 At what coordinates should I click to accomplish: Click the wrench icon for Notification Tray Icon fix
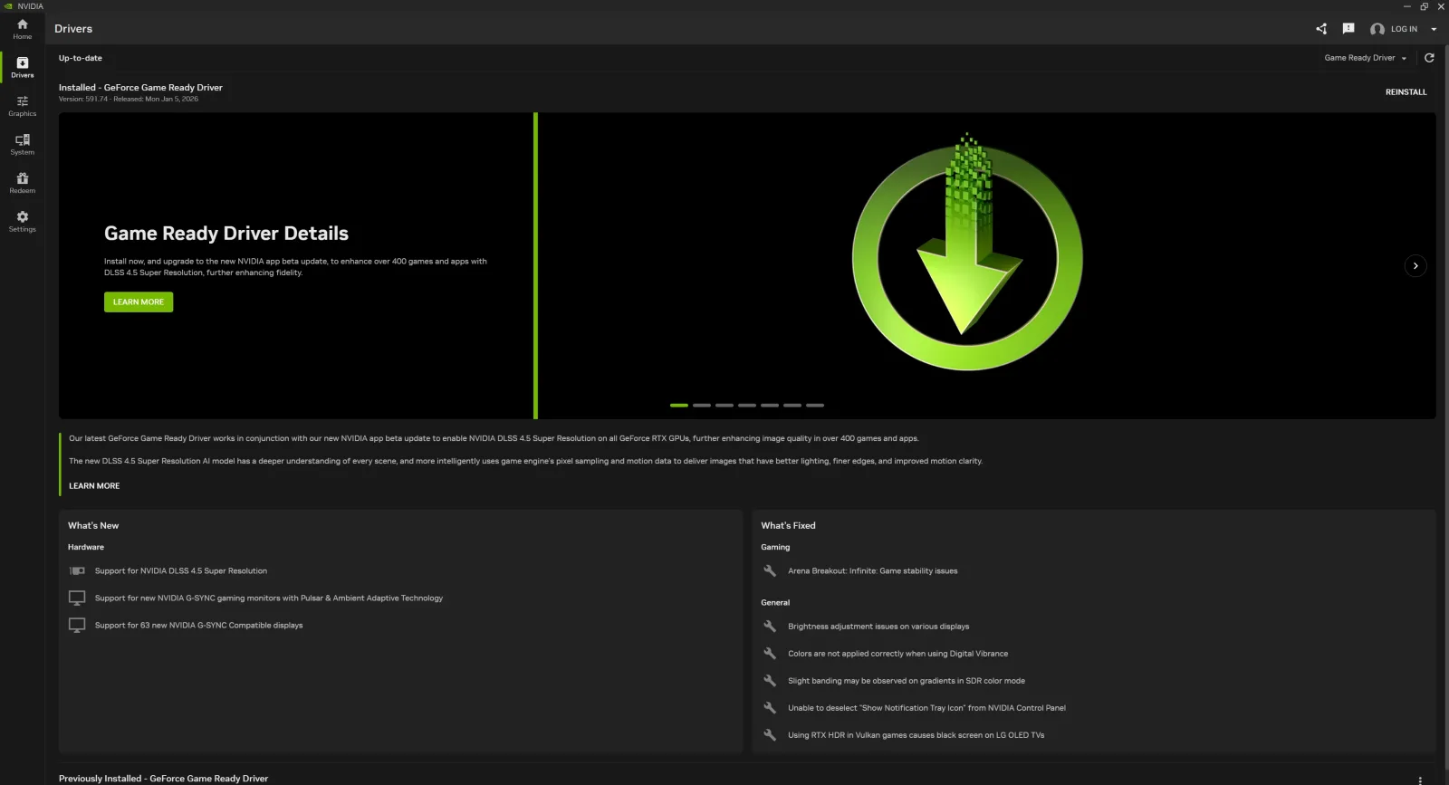(x=770, y=708)
